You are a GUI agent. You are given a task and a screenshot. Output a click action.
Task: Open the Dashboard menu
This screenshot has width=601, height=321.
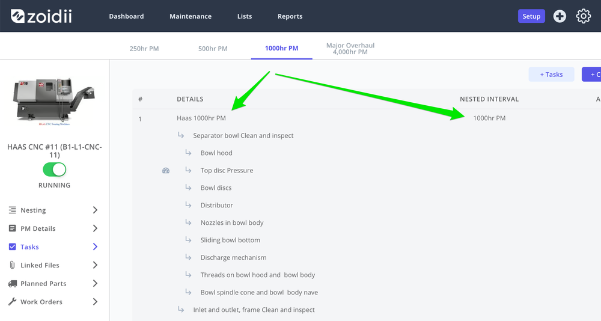pyautogui.click(x=126, y=16)
